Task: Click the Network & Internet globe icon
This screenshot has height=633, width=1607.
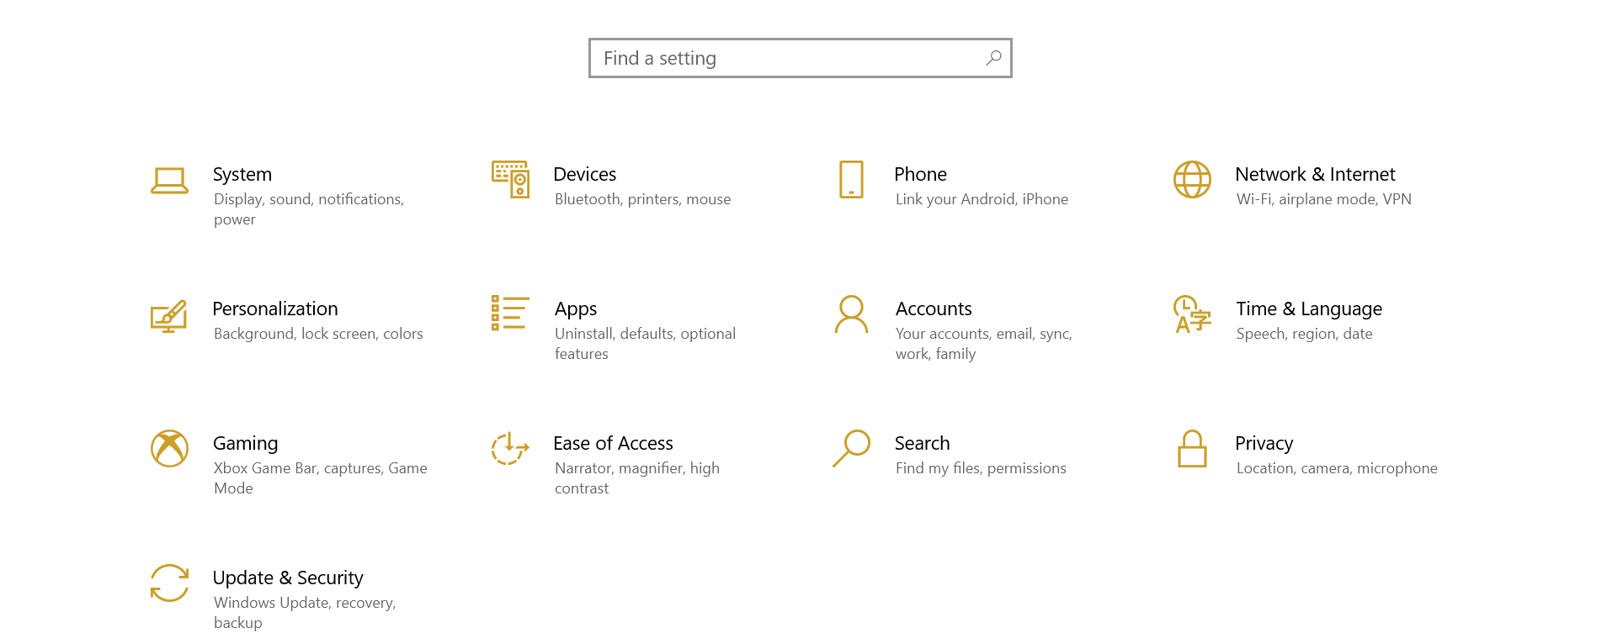Action: [1191, 180]
